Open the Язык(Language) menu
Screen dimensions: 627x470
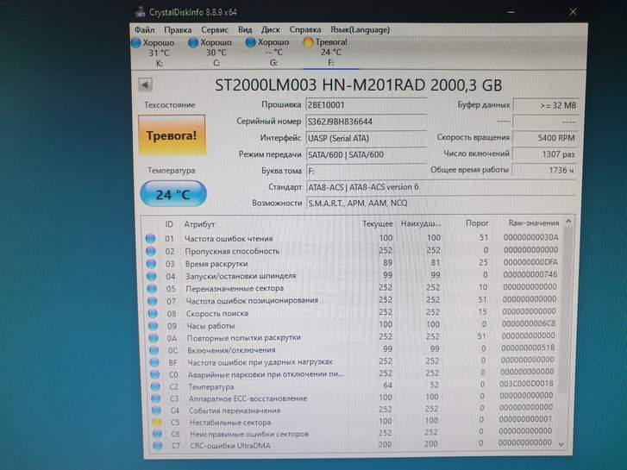pyautogui.click(x=354, y=29)
